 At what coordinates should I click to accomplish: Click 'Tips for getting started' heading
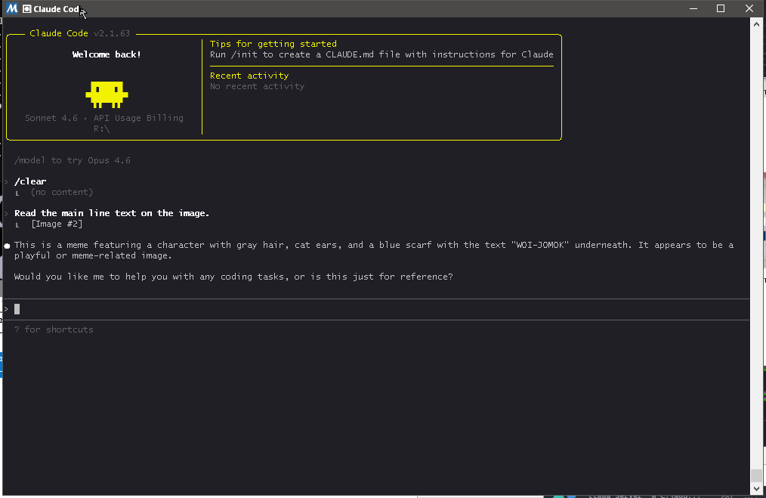tap(273, 44)
